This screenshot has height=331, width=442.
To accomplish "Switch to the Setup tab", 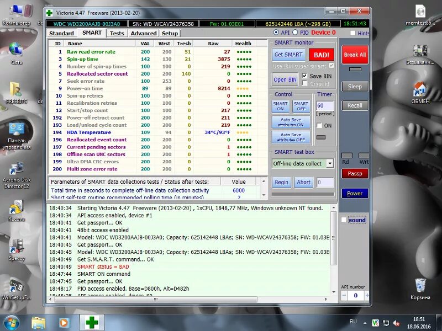I will coord(170,33).
